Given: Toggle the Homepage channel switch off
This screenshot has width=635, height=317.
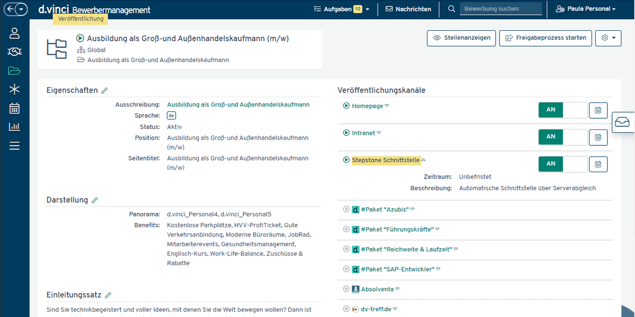Looking at the screenshot, I should 563,110.
